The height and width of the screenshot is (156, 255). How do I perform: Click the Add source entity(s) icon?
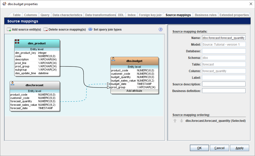[x=9, y=30]
